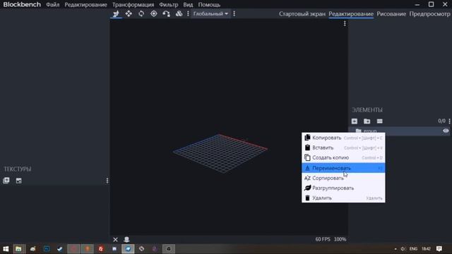Viewport: 452px width, 254px height.
Task: Open the Фильтр menu
Action: pos(169,5)
